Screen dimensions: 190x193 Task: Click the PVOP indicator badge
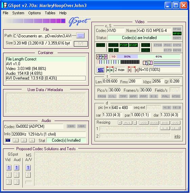pyautogui.click(x=124, y=45)
